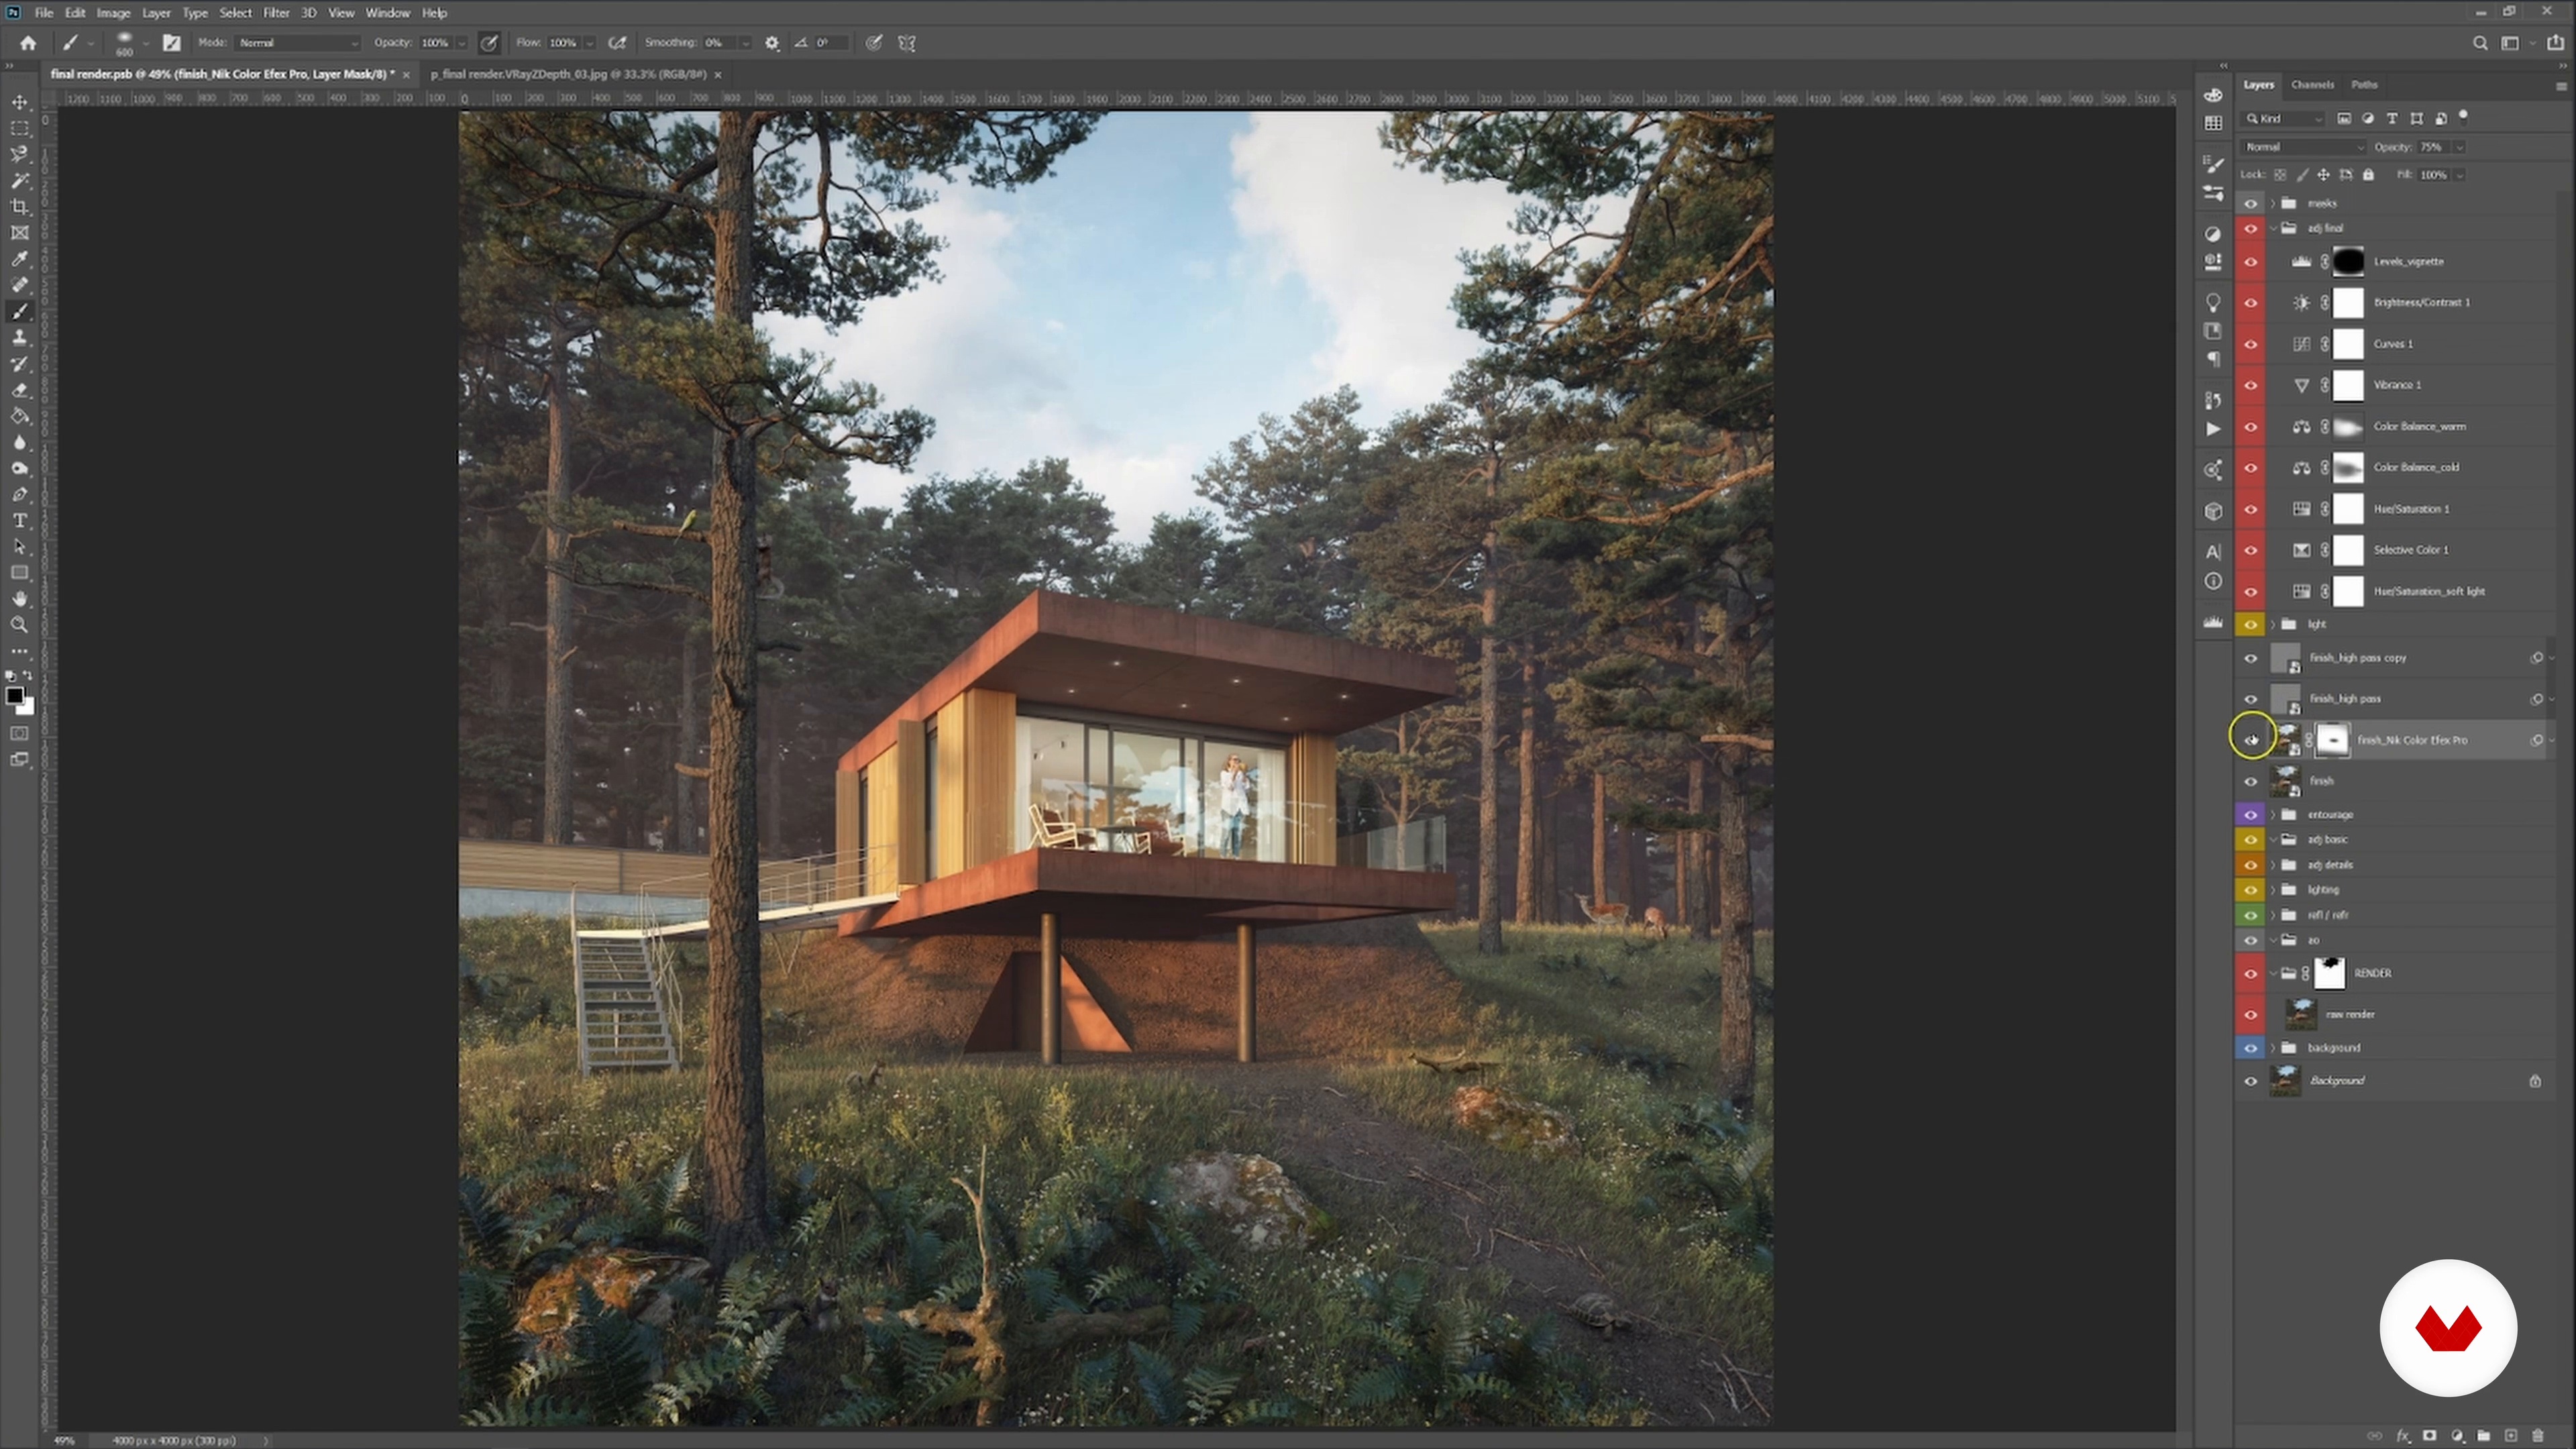The width and height of the screenshot is (2576, 1449).
Task: Select the Move tool
Action: click(19, 102)
